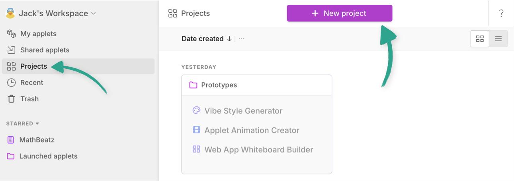Click the Prototypes folder icon
Image resolution: width=514 pixels, height=181 pixels.
tap(193, 85)
